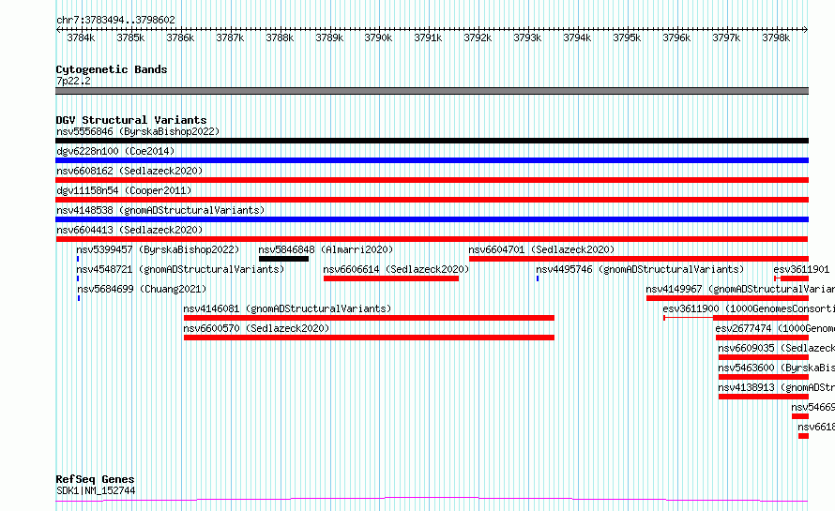Click the Cytogenetic Bands track title
Screen dimensions: 835x511
112,69
